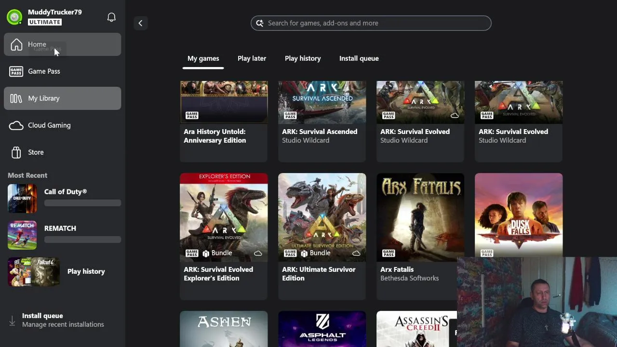Click the Most Recent heading
The width and height of the screenshot is (617, 347).
pos(27,175)
